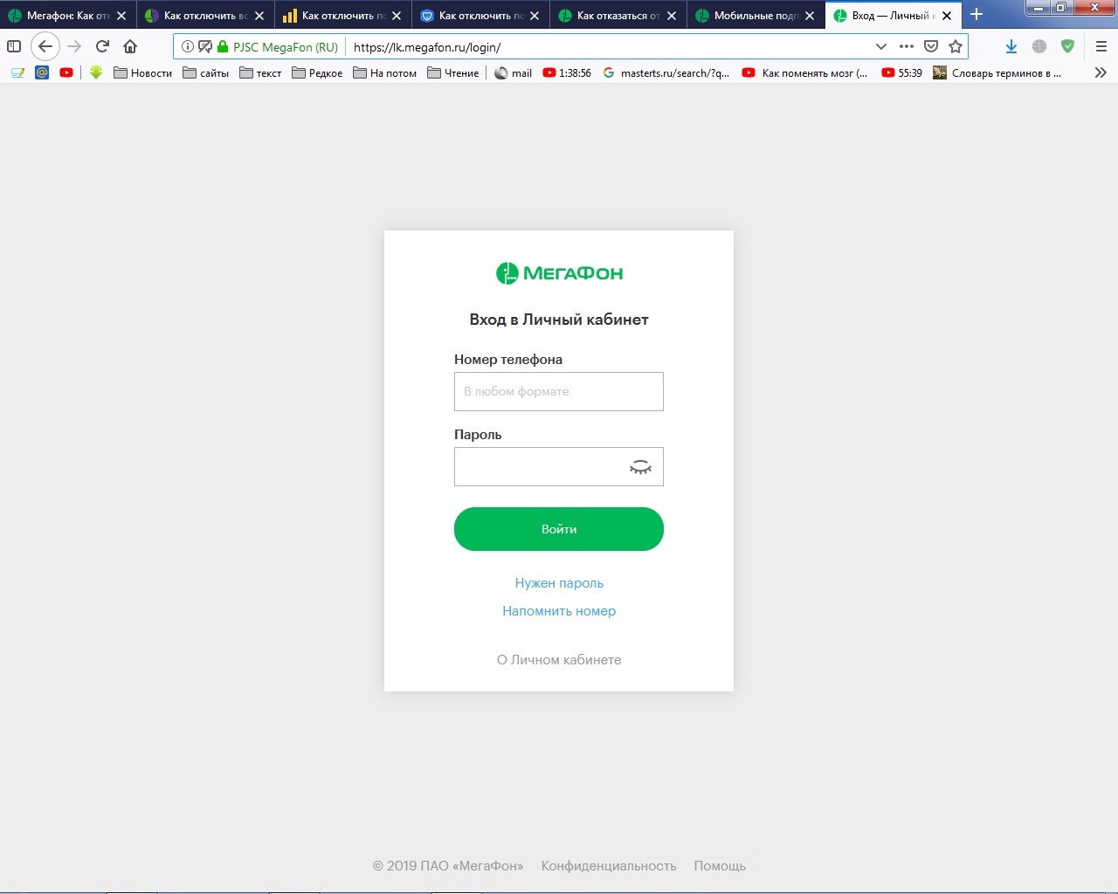The width and height of the screenshot is (1118, 894).
Task: Toggle password visibility eye icon
Action: point(640,467)
